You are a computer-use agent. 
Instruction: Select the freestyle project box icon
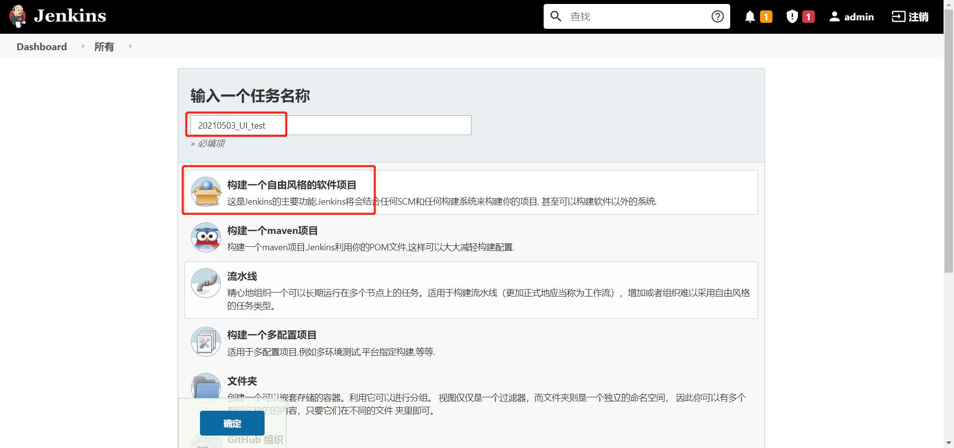tap(206, 192)
